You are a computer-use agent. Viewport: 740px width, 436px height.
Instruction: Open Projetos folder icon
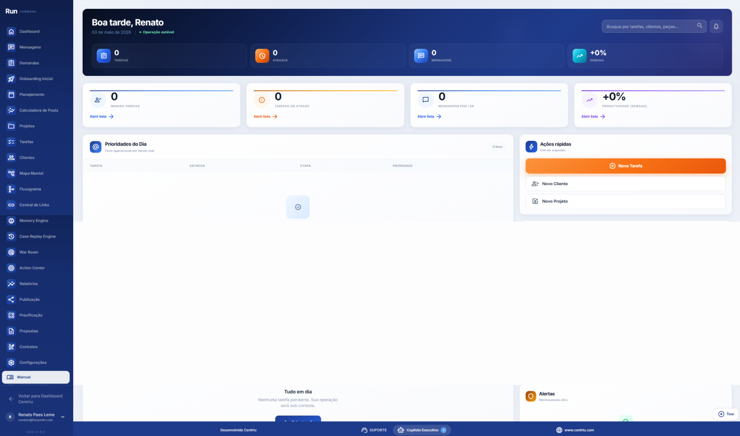[11, 126]
